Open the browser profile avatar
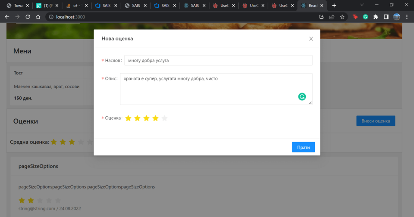 [396, 17]
